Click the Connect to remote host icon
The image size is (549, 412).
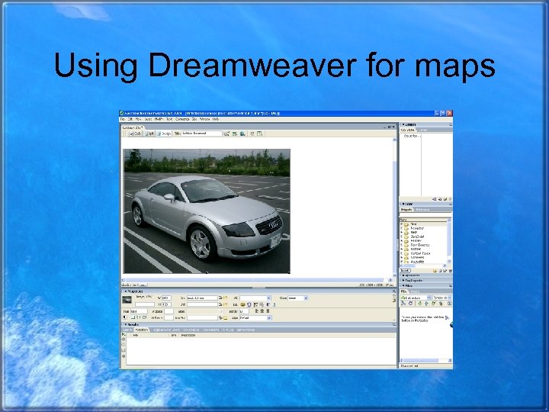[x=403, y=304]
